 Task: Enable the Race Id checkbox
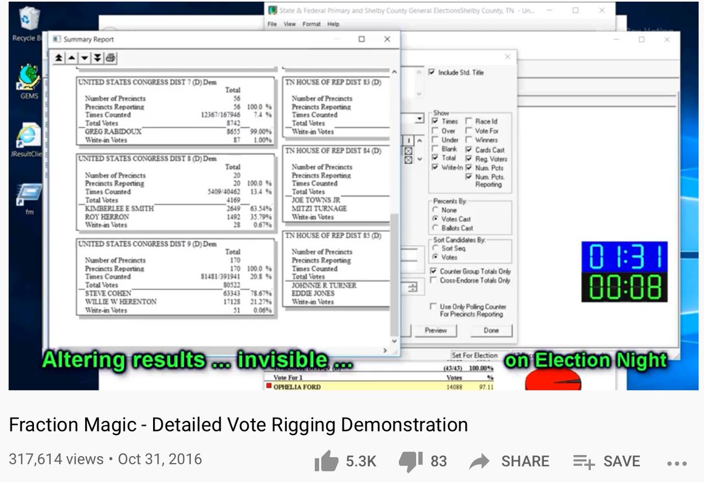[x=468, y=120]
